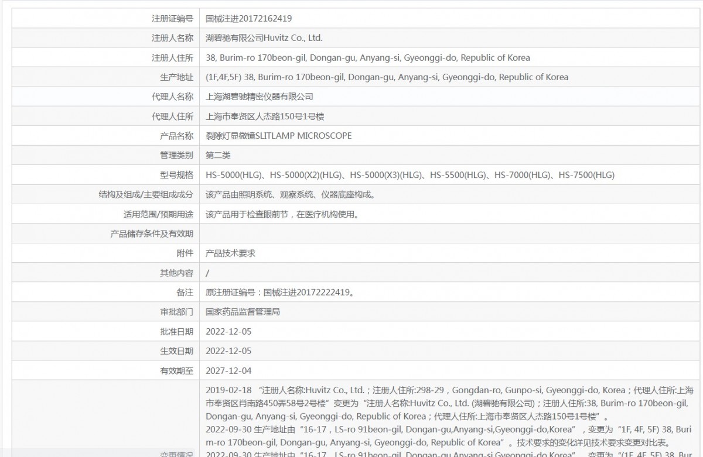
Task: Click the 代理人名称 label
Action: (172, 97)
